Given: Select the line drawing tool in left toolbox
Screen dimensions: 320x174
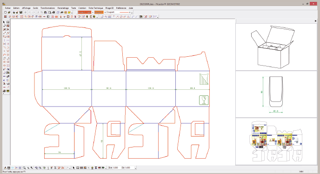Looking at the screenshot, I should tap(4, 33).
